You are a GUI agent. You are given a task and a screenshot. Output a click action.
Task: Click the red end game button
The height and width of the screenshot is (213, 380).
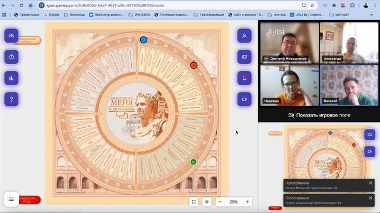[x=30, y=200]
